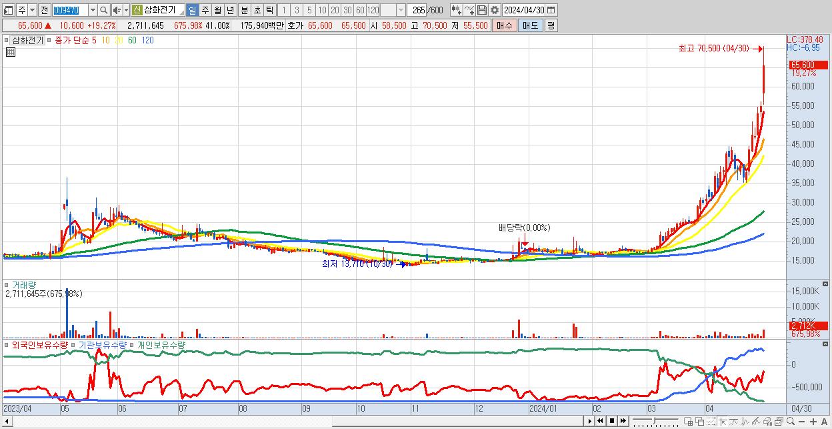The width and height of the screenshot is (832, 429).
Task: Click the dotted-line crosshair icon on the bottom bar
Action: tap(711, 422)
